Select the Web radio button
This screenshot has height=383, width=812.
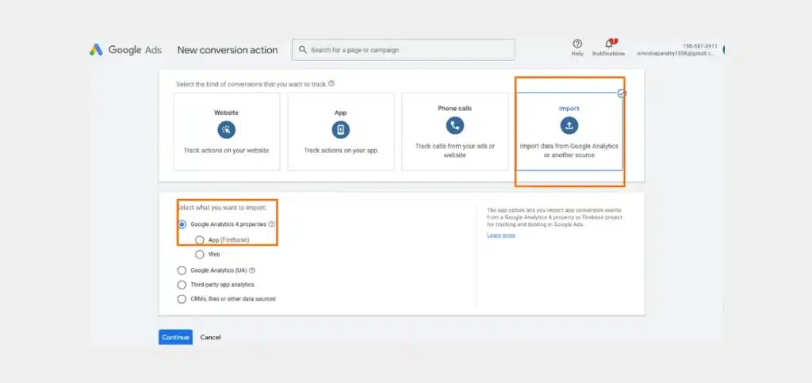pyautogui.click(x=199, y=255)
